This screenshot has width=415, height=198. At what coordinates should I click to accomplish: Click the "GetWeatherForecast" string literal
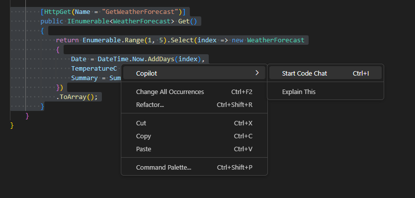(x=140, y=11)
